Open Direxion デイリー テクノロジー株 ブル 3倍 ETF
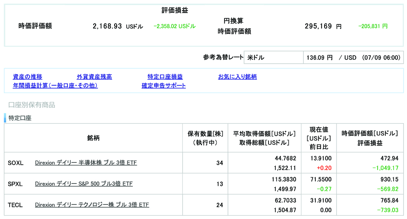 [x=92, y=205]
